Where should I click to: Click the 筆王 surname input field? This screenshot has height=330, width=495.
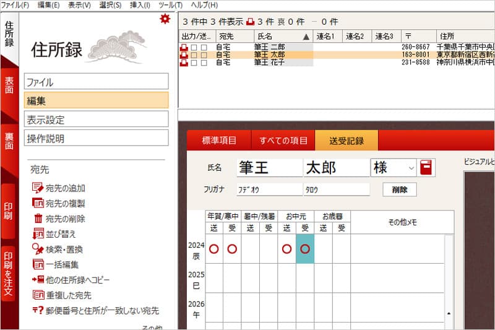click(270, 168)
